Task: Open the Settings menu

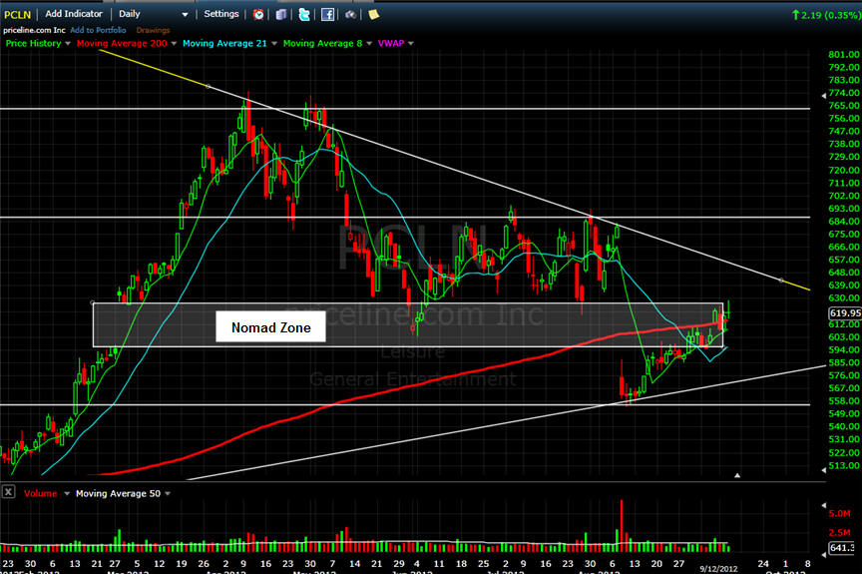Action: click(x=221, y=14)
